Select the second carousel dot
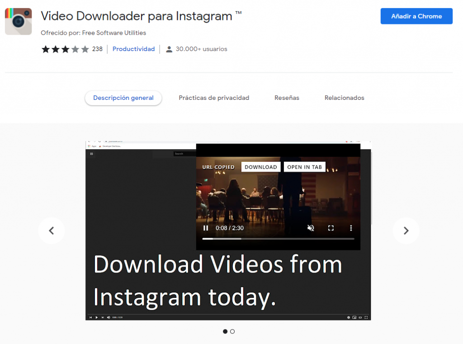Image resolution: width=463 pixels, height=344 pixels. pyautogui.click(x=232, y=332)
